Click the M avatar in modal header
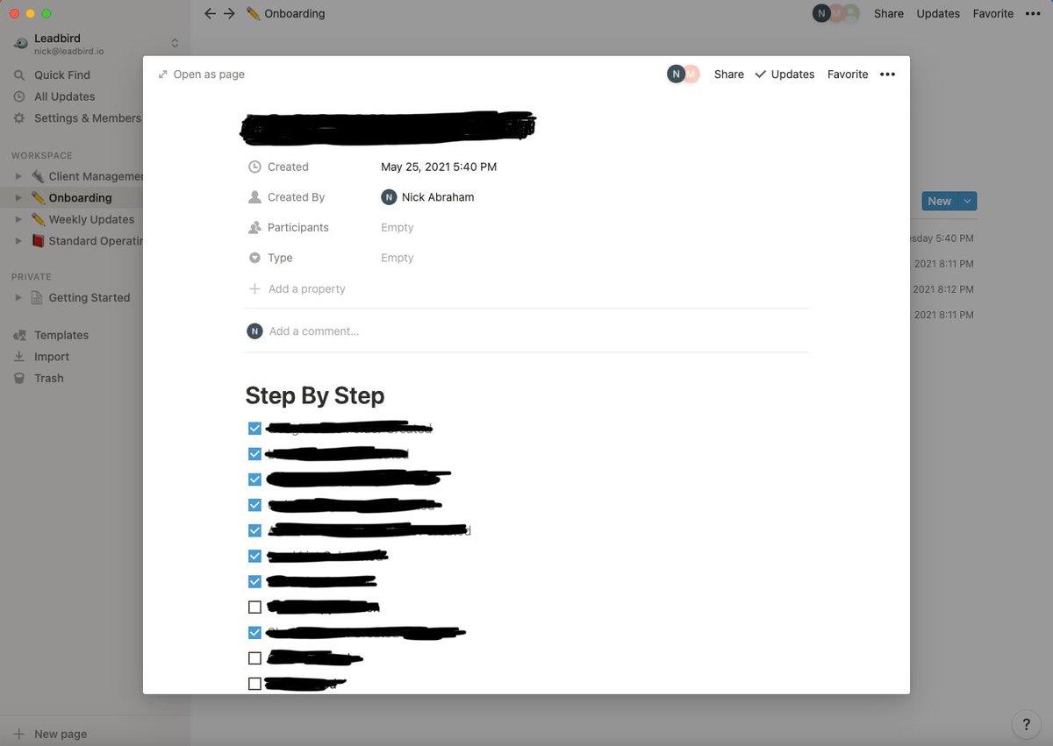The height and width of the screenshot is (746, 1053). (691, 75)
